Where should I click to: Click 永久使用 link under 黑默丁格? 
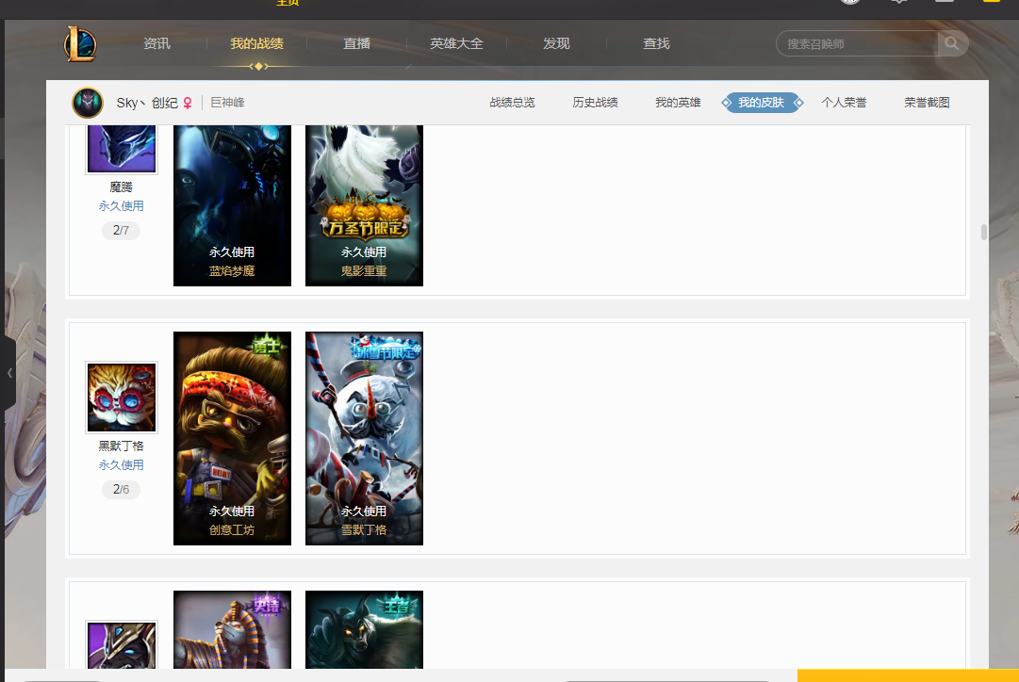pos(122,465)
